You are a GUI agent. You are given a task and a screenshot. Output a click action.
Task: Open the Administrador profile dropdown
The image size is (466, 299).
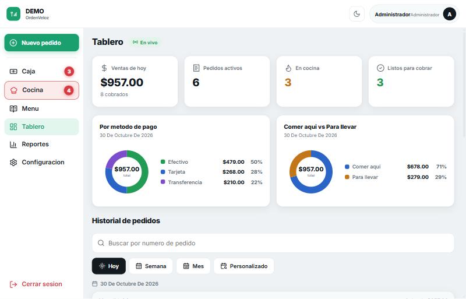click(414, 14)
